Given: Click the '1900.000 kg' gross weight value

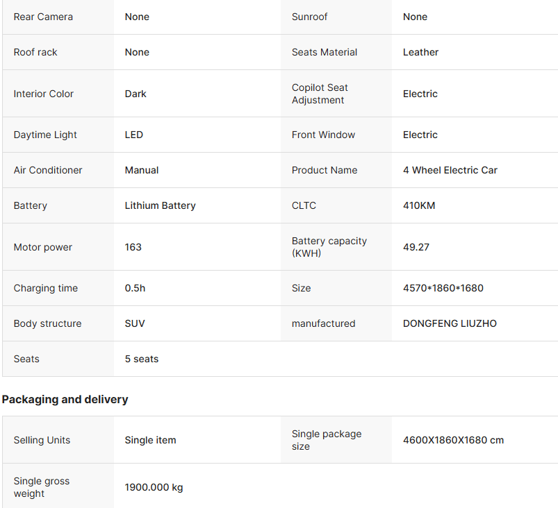Looking at the screenshot, I should [x=154, y=487].
